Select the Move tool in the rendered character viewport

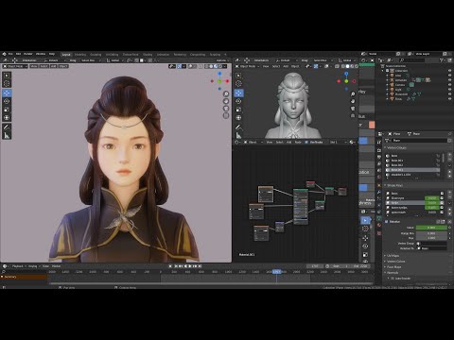pyautogui.click(x=7, y=93)
